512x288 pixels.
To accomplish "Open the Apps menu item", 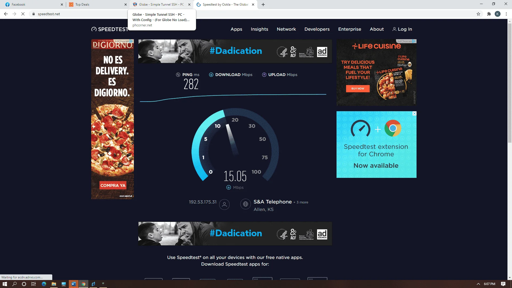I will click(236, 29).
